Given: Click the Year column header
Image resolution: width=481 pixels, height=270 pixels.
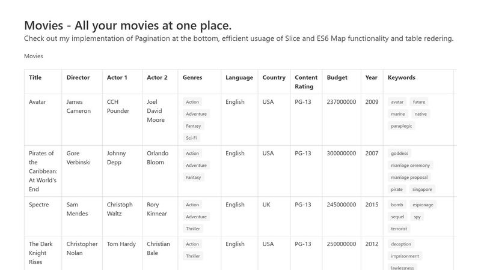Looking at the screenshot, I should click(371, 77).
